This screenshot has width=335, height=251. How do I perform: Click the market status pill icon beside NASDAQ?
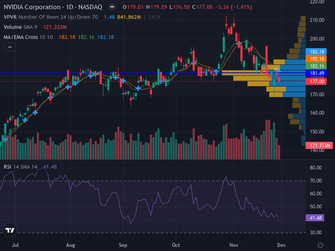[x=112, y=7]
